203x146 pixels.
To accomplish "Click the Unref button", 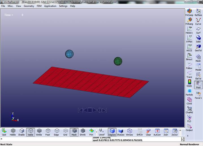I will tap(101, 132).
